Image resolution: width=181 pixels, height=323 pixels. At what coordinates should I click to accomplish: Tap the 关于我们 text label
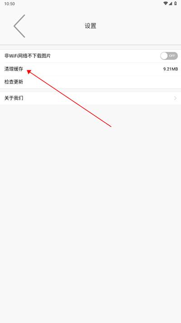coord(14,98)
